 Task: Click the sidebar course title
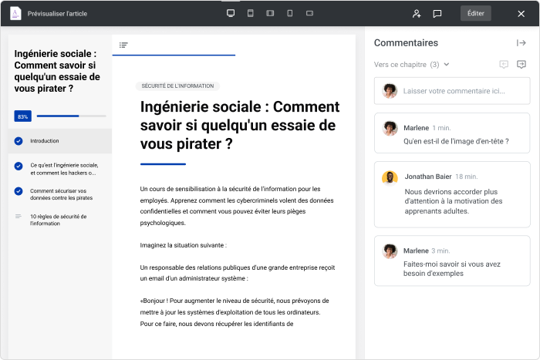click(57, 71)
